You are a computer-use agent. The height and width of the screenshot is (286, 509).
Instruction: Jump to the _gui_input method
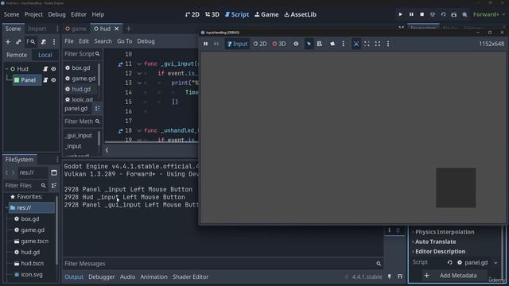pyautogui.click(x=78, y=136)
